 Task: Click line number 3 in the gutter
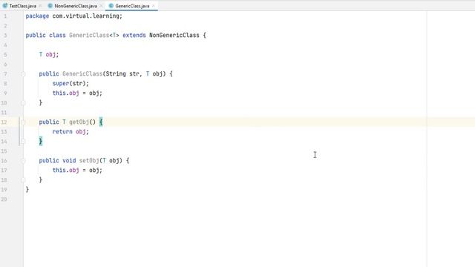coord(5,36)
